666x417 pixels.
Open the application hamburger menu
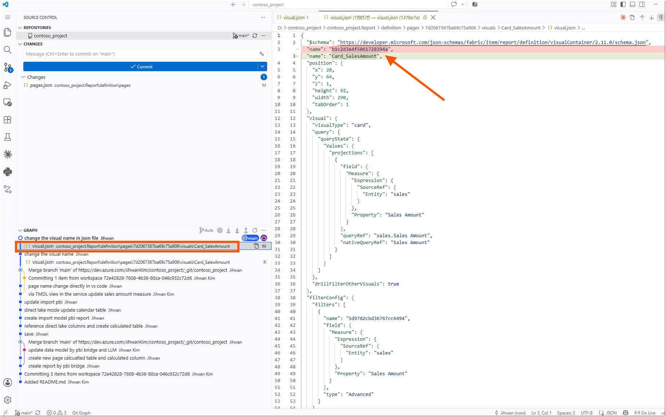pyautogui.click(x=8, y=17)
